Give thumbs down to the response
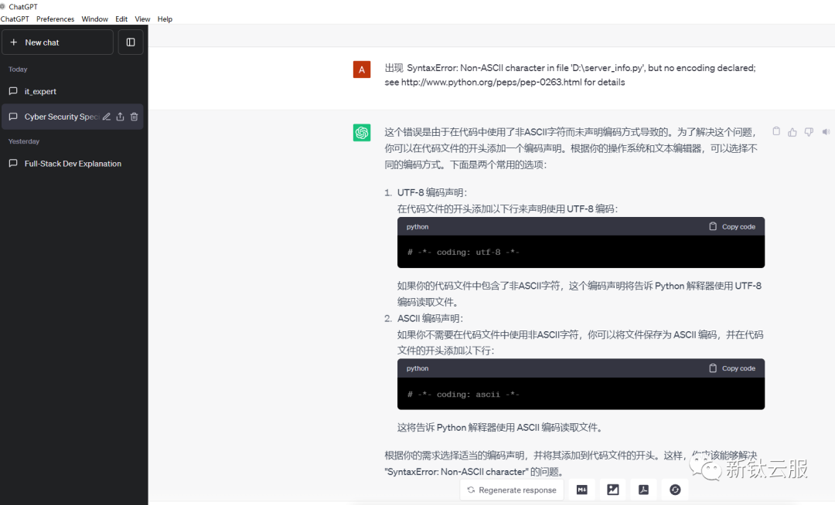Image resolution: width=835 pixels, height=505 pixels. coord(809,132)
